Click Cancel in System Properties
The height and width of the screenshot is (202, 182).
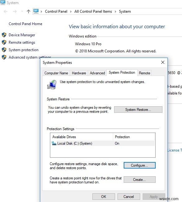click(x=129, y=197)
